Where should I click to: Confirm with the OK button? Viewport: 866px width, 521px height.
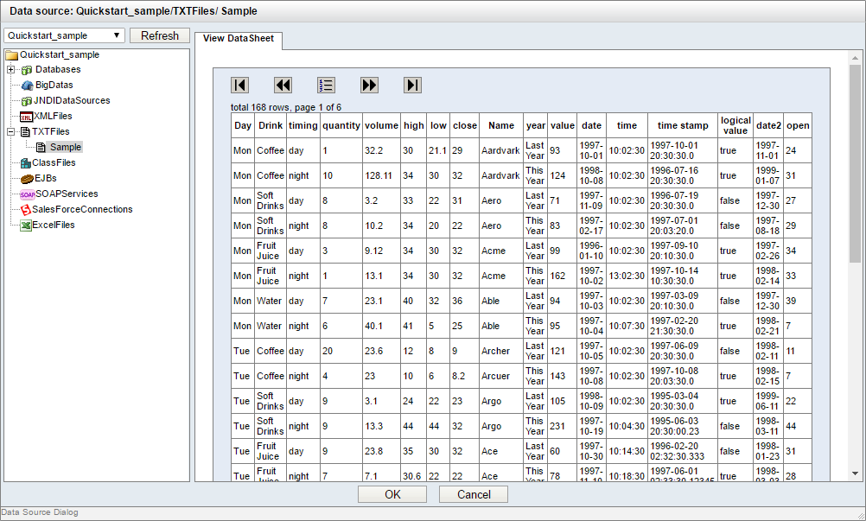pyautogui.click(x=392, y=494)
